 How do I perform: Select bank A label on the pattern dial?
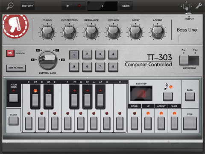pos(33,60)
